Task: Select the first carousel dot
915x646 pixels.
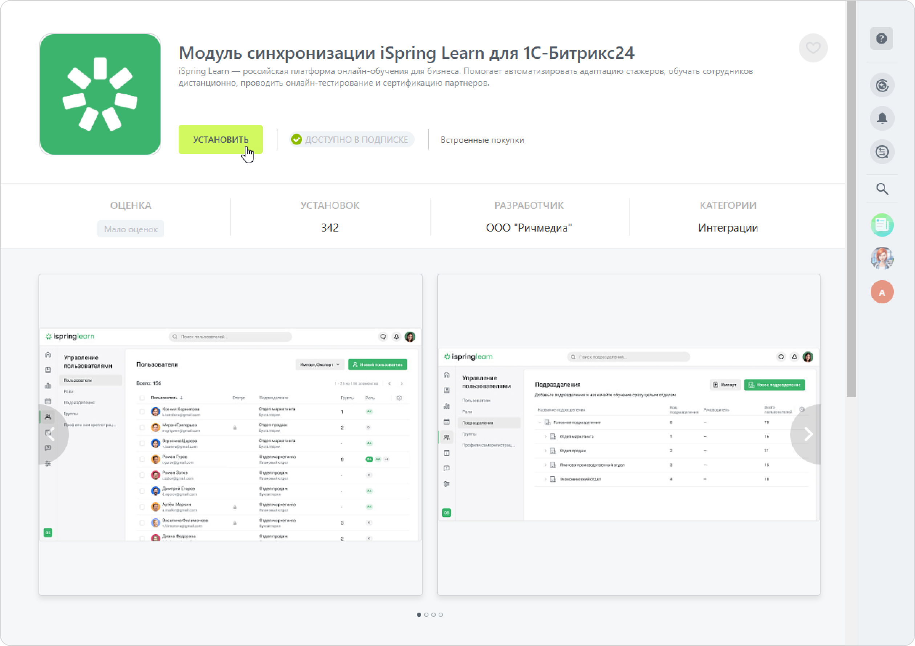Action: [x=419, y=615]
